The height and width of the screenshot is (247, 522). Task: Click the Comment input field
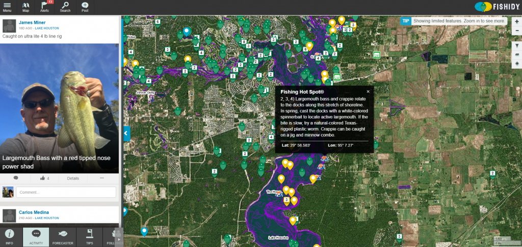point(66,192)
